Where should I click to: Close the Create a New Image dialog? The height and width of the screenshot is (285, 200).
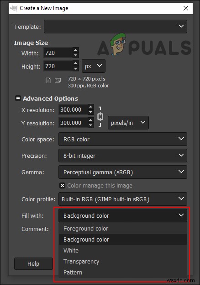click(186, 8)
